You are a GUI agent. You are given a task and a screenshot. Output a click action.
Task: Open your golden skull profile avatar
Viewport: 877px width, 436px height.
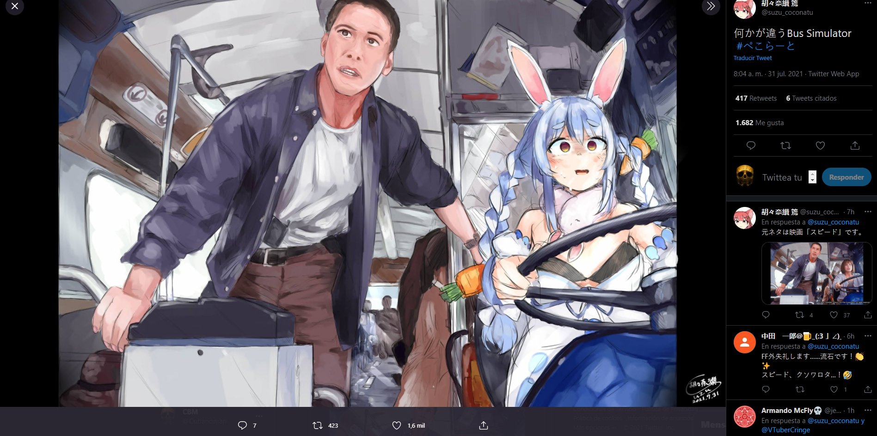[745, 176]
